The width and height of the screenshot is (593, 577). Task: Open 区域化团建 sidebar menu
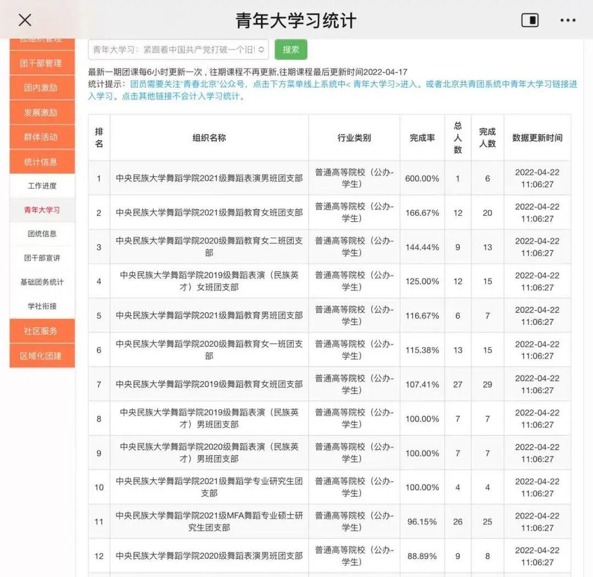point(42,356)
